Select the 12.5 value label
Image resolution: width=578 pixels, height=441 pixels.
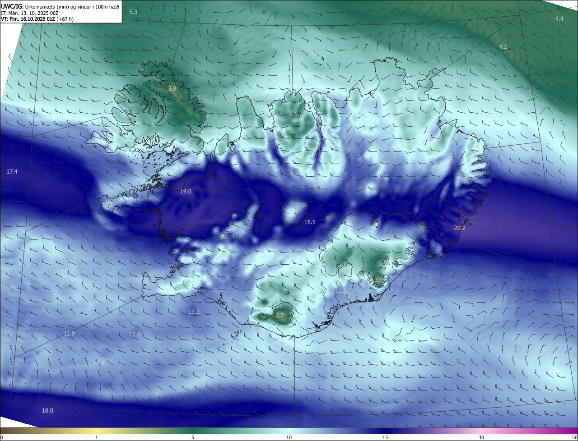click(341, 291)
